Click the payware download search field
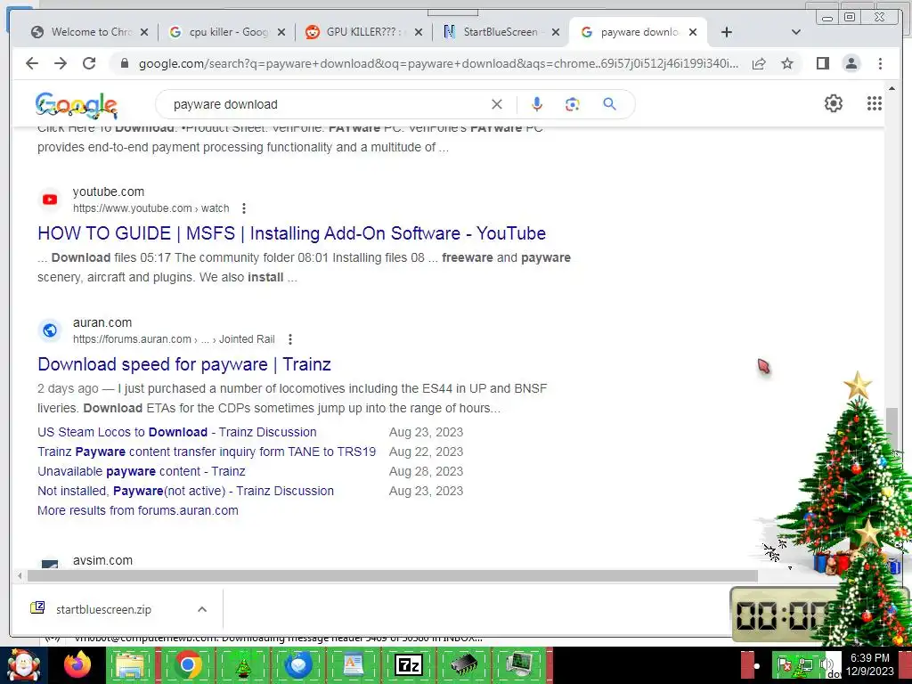This screenshot has width=912, height=684. 326,104
